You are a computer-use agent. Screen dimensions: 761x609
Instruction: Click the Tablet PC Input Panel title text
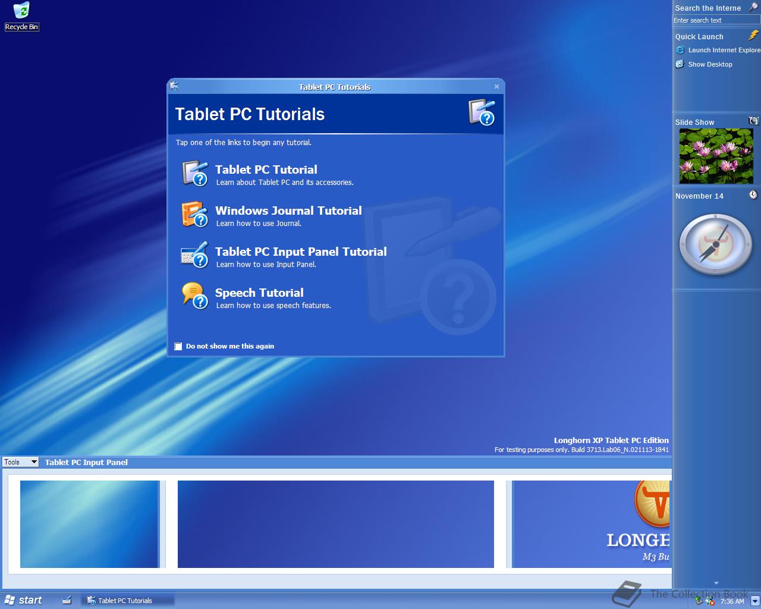pyautogui.click(x=86, y=462)
